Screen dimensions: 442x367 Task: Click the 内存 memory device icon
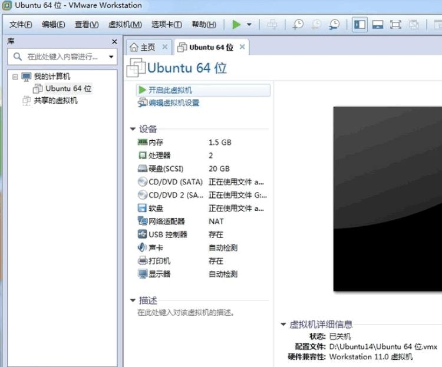142,142
